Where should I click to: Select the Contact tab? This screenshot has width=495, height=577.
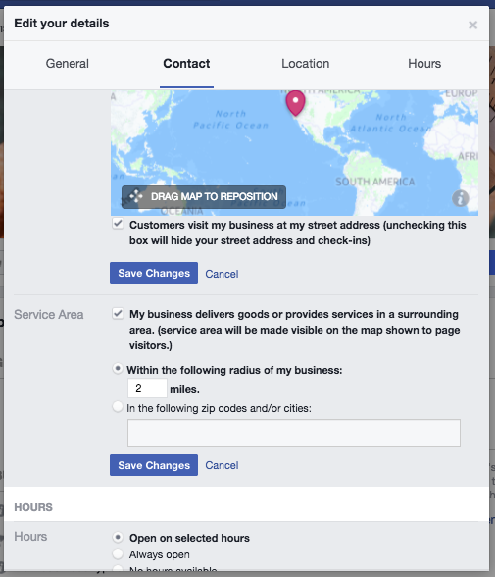tap(186, 63)
